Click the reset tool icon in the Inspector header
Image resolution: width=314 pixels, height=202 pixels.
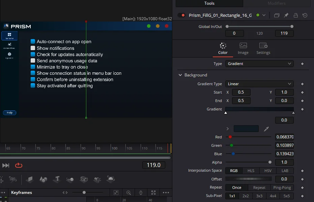[x=305, y=15]
